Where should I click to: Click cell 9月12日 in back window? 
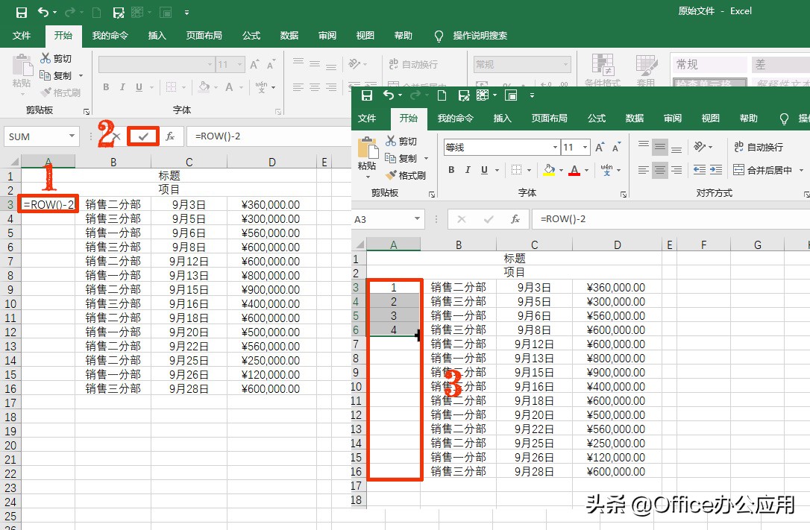click(x=189, y=262)
